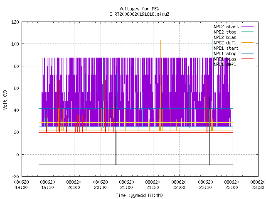
Task: Click the NPD1 defl legend label
Action: [225, 65]
